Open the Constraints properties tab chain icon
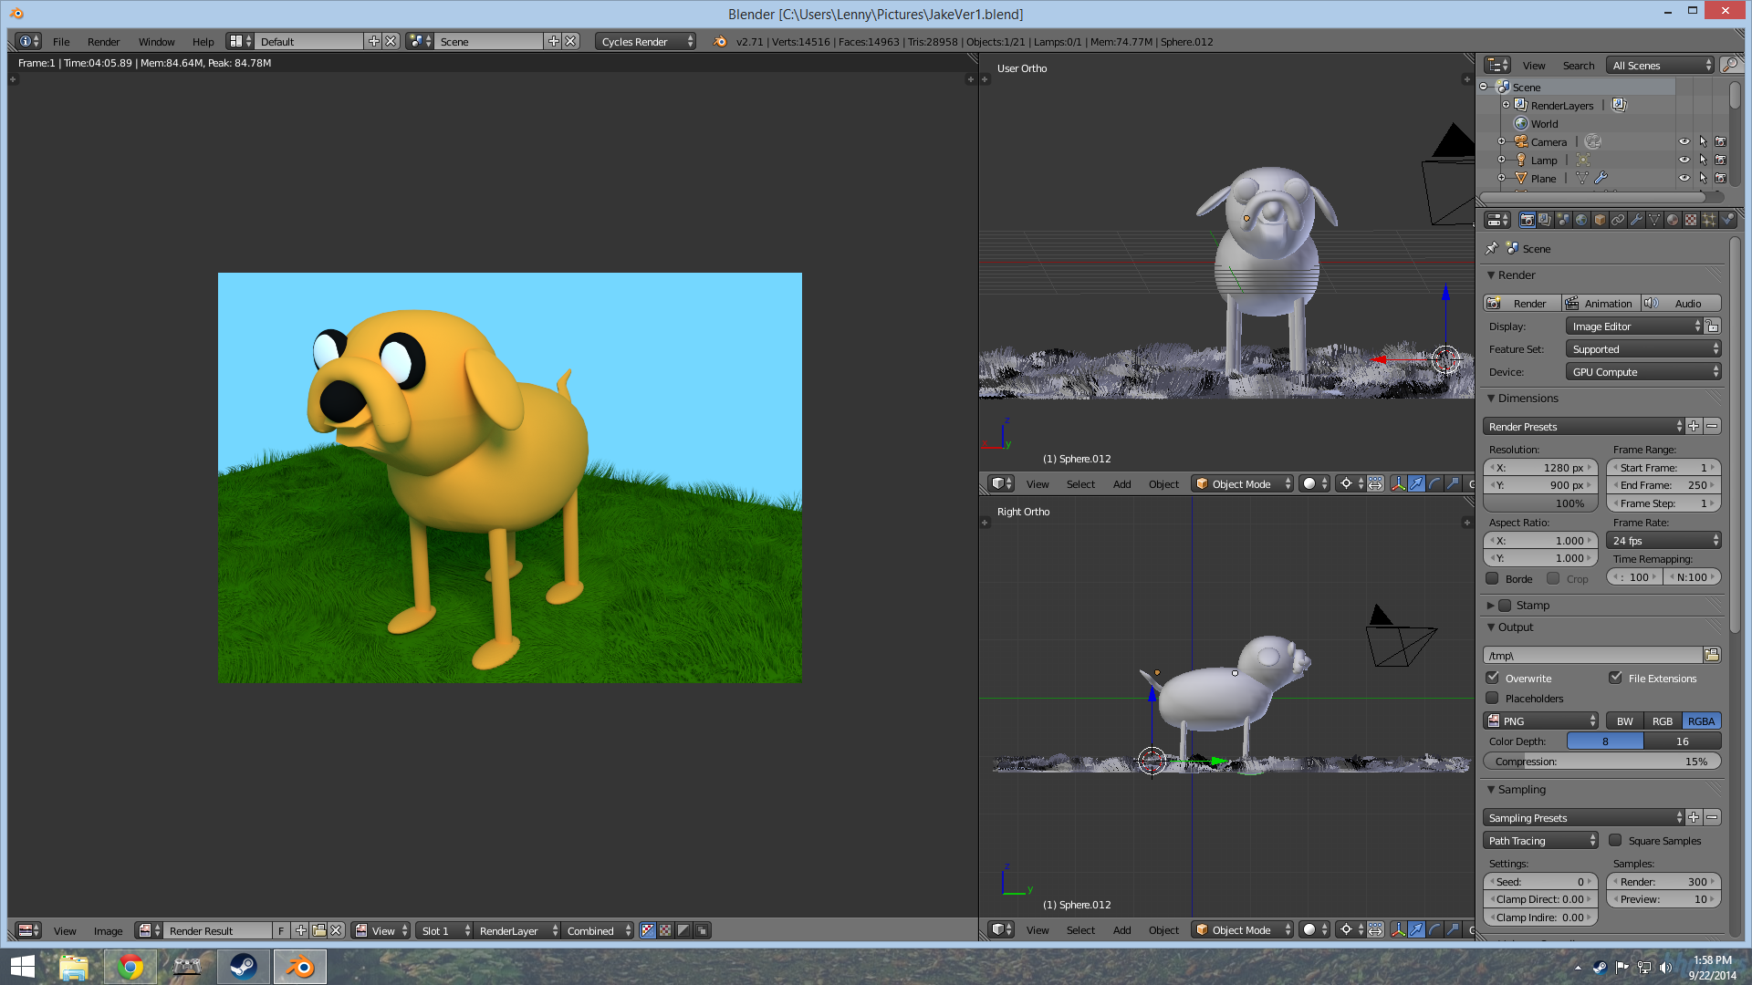The height and width of the screenshot is (985, 1752). 1618,220
